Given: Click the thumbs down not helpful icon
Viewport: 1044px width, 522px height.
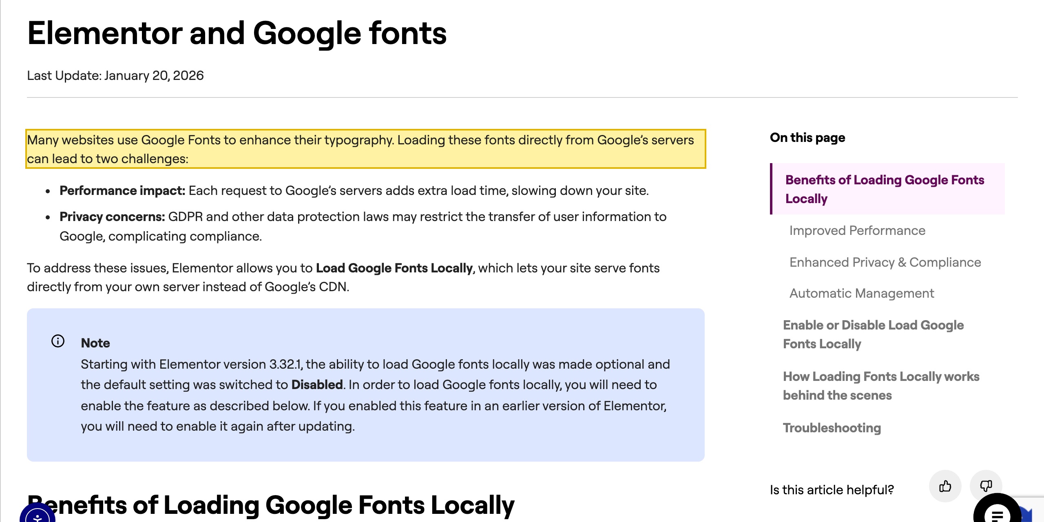Looking at the screenshot, I should click(x=986, y=486).
